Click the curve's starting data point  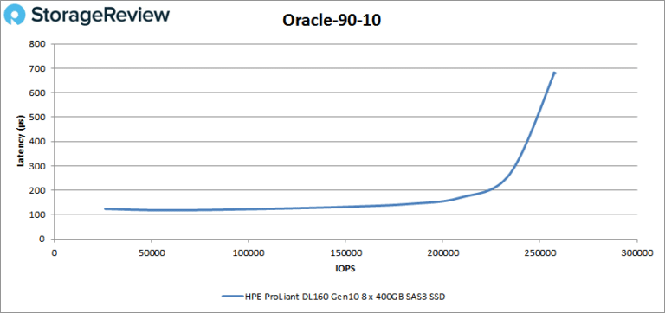click(x=105, y=208)
